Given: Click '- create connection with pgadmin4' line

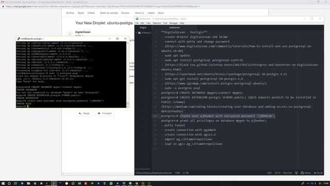Looking at the screenshot, I should tap(188, 130).
